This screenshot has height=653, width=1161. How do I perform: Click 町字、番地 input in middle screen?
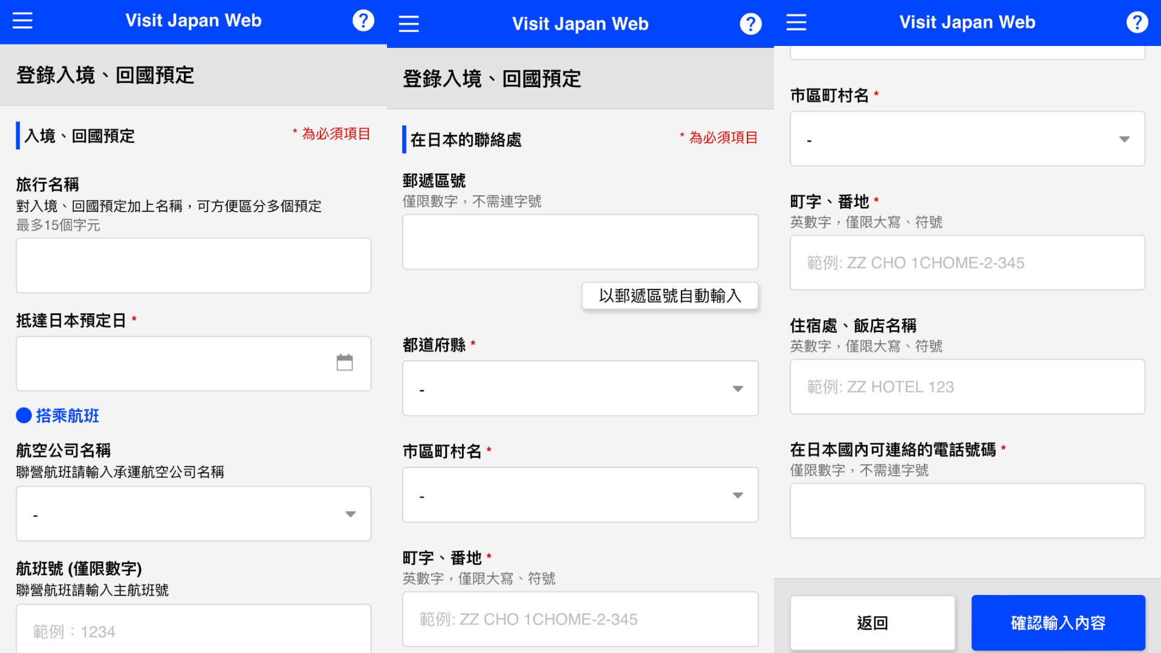(580, 619)
